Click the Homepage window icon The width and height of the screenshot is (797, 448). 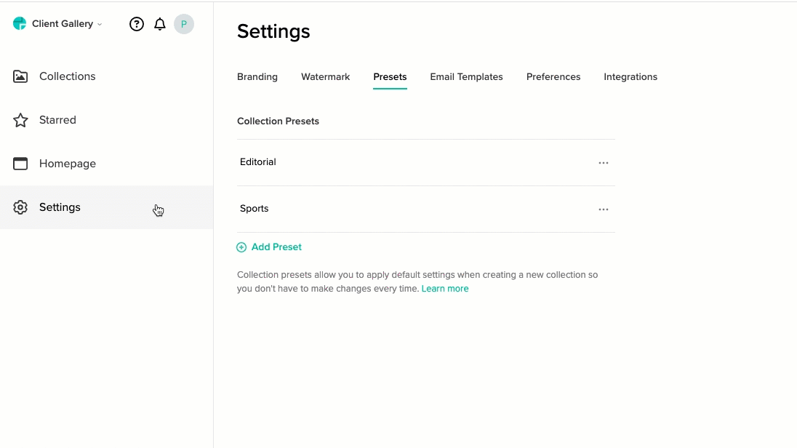[x=20, y=164]
